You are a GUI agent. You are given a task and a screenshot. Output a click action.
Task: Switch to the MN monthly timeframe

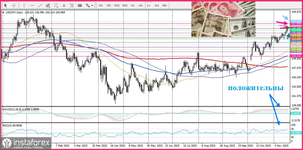164,5
